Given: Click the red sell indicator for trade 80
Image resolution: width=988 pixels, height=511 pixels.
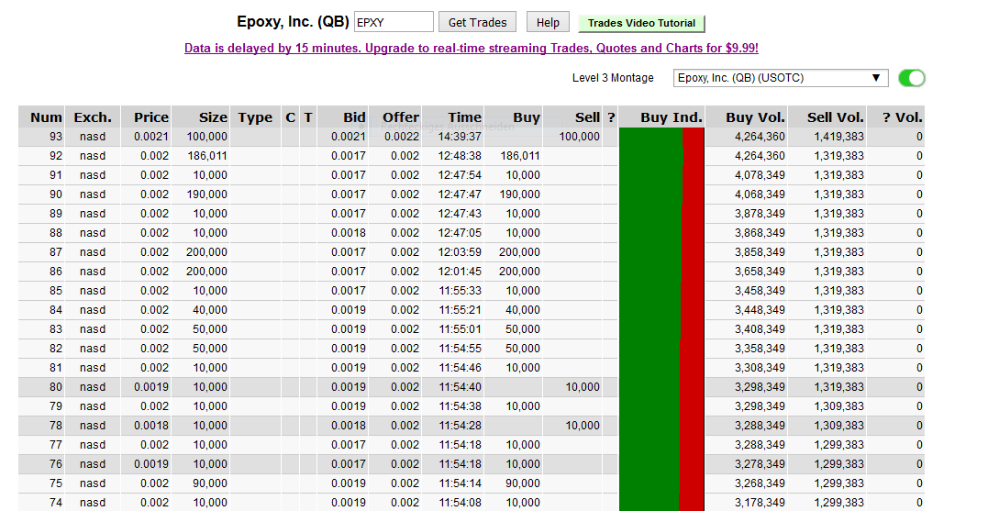Looking at the screenshot, I should pos(692,387).
